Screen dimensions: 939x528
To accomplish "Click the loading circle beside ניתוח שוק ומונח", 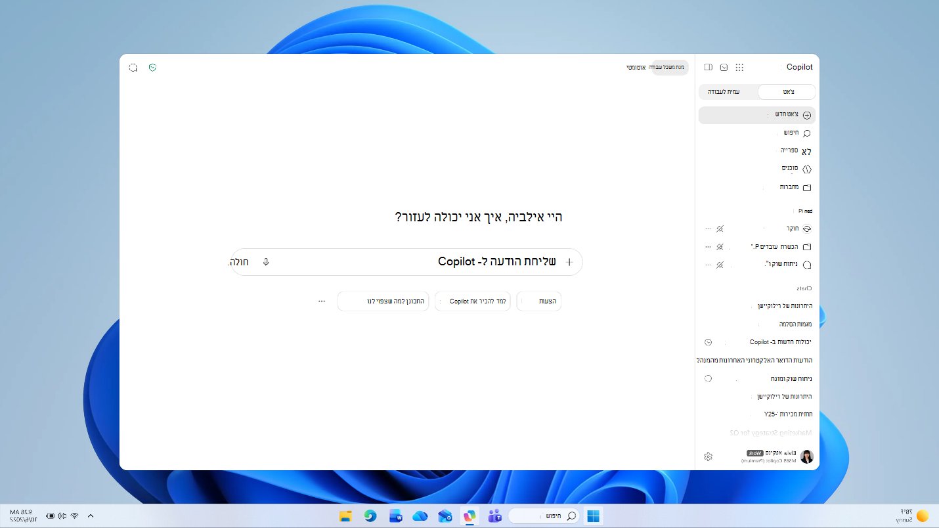I will [x=708, y=379].
